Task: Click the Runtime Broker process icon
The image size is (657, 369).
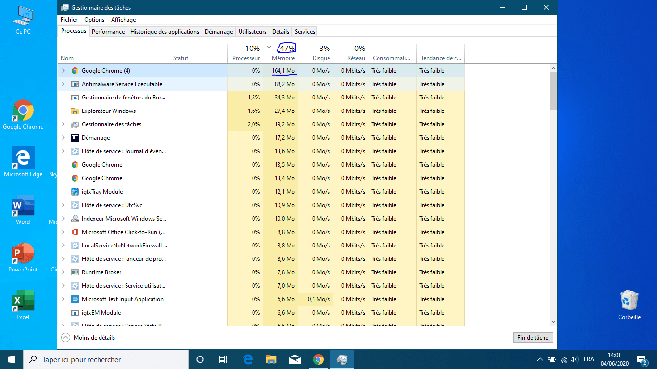Action: pos(75,272)
